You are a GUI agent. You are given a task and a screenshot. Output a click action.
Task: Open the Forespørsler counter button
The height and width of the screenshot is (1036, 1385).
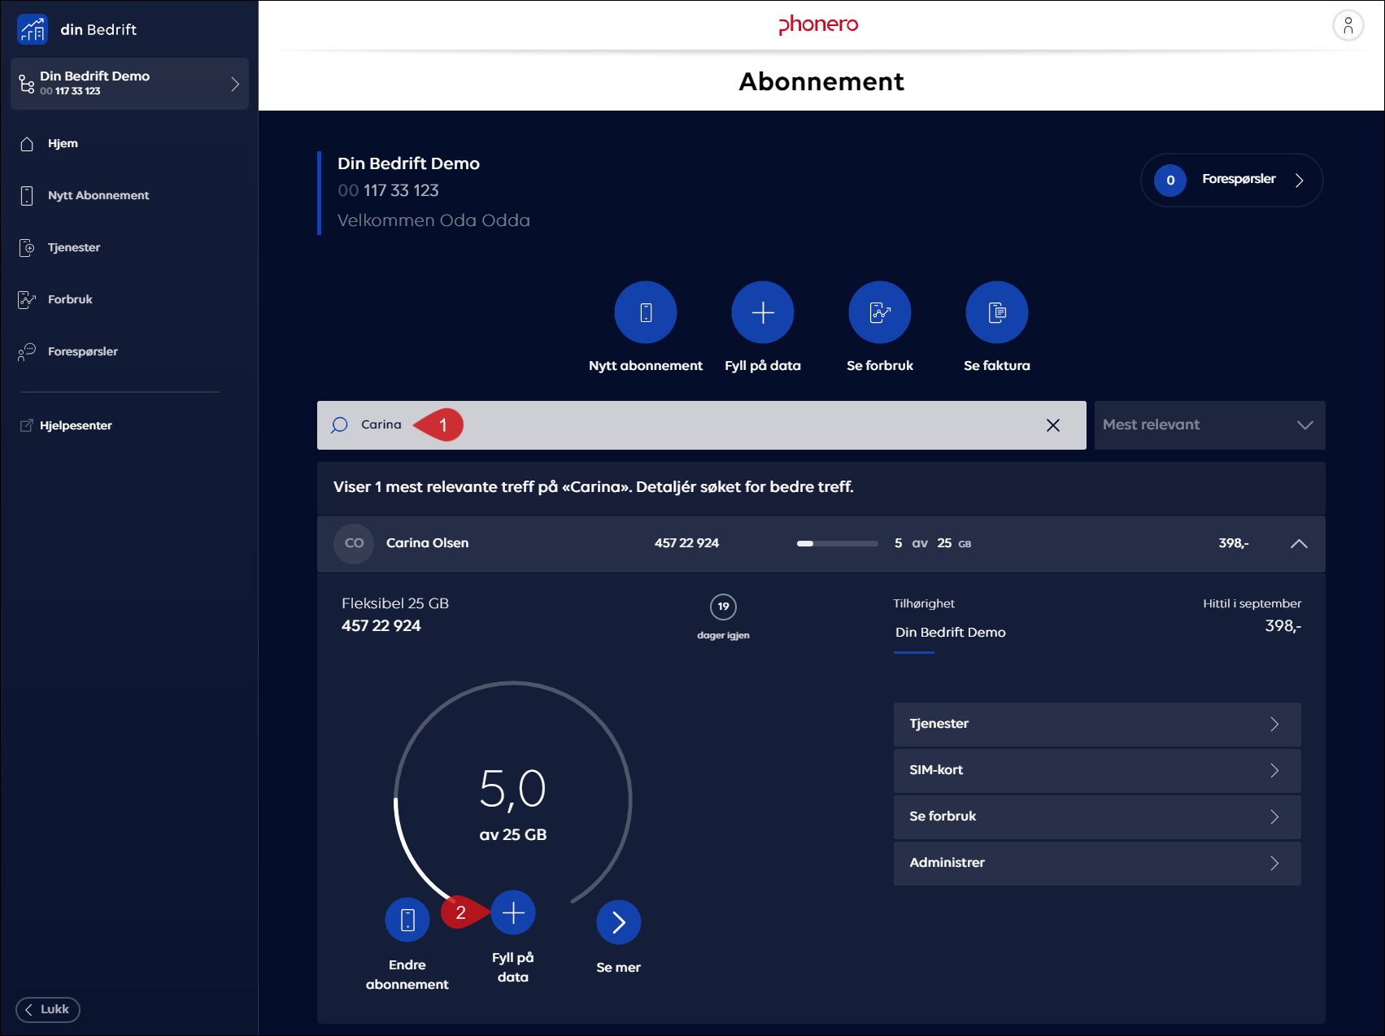1231,180
